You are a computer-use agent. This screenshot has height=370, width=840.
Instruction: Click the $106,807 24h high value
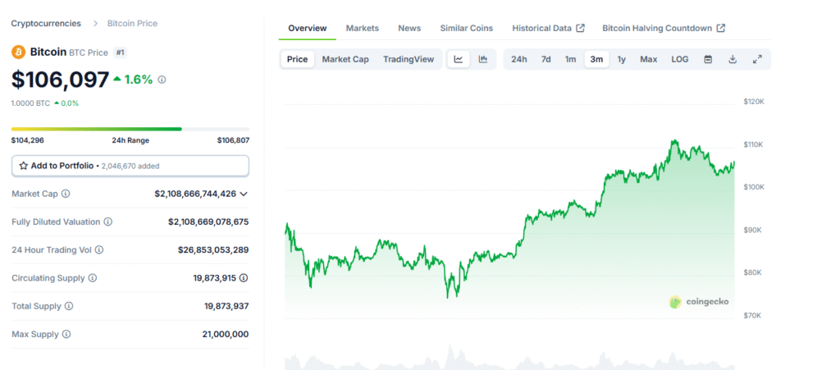tap(233, 140)
